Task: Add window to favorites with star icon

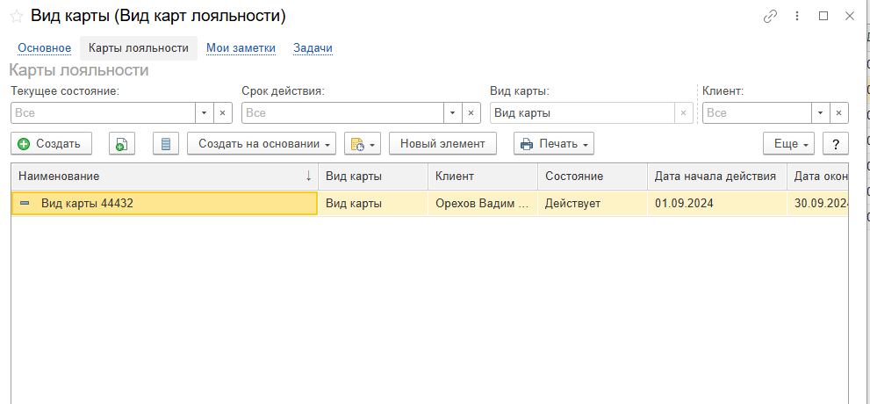Action: click(x=16, y=16)
